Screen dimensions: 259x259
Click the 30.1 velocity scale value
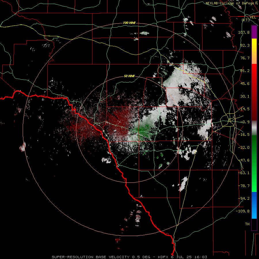pyautogui.click(x=245, y=96)
